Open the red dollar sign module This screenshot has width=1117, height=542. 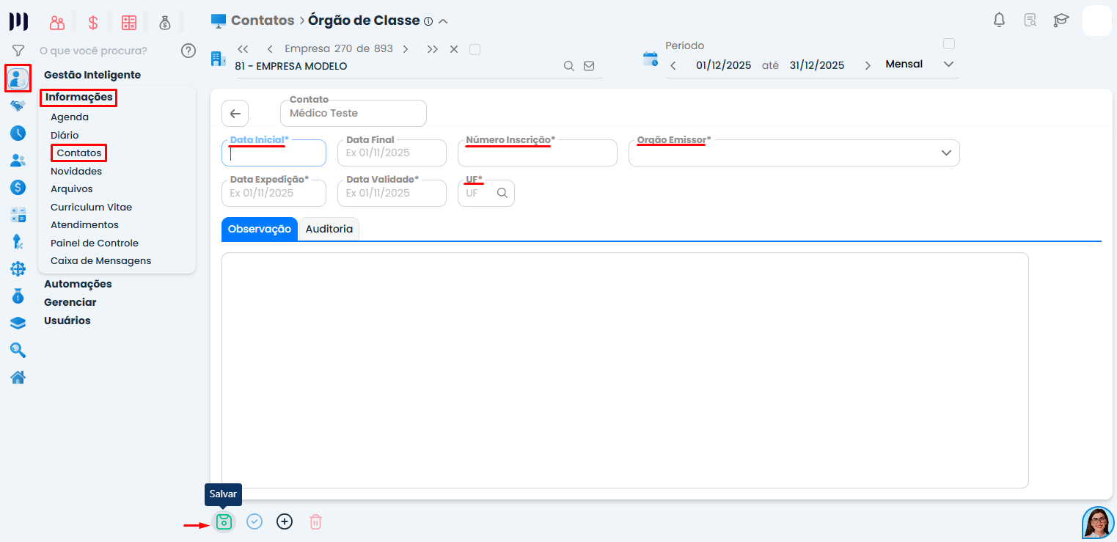coord(93,22)
